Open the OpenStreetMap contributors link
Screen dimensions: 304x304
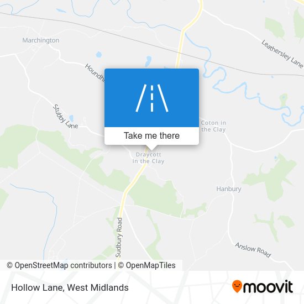click(59, 265)
